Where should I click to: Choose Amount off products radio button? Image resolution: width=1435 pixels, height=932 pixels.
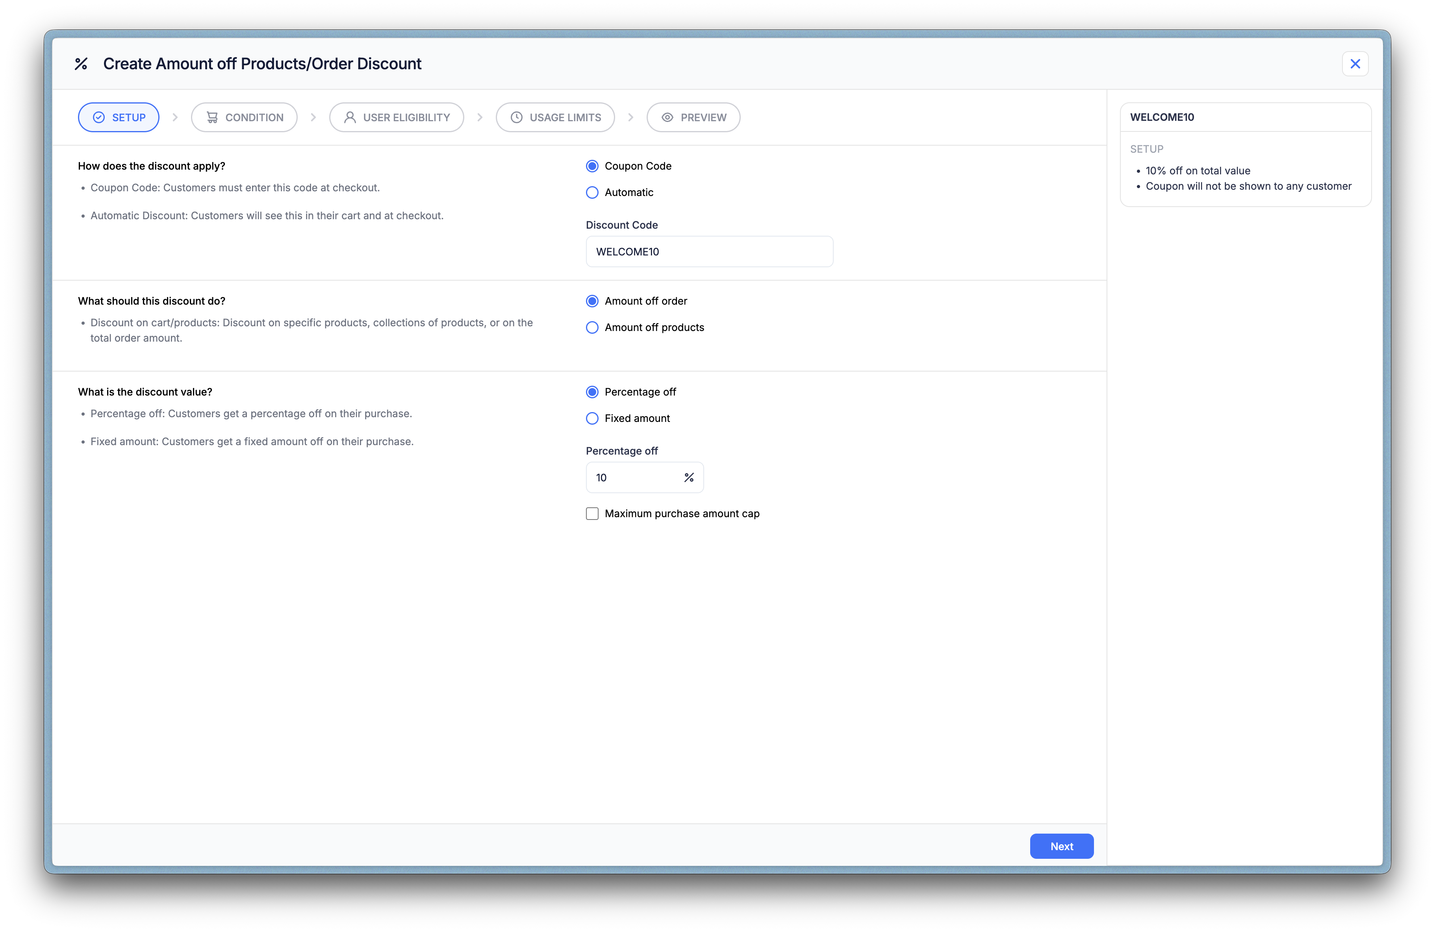(592, 327)
